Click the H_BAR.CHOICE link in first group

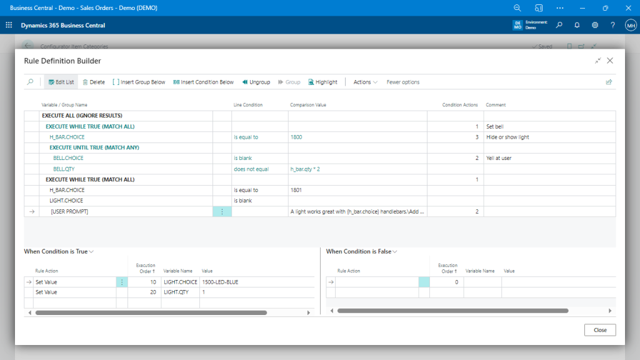coord(67,137)
